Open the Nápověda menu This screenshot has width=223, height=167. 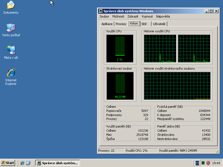pyautogui.click(x=163, y=16)
